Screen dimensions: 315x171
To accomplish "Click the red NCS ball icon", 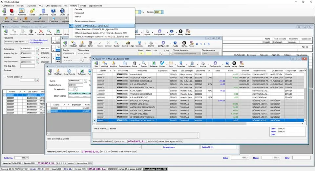I will tap(12, 12).
